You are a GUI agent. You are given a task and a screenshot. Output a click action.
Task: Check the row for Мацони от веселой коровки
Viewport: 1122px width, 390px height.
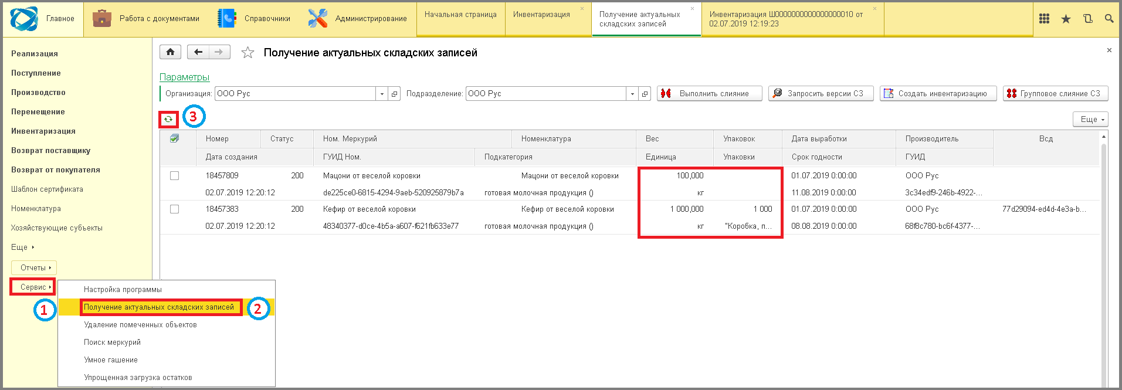click(174, 175)
